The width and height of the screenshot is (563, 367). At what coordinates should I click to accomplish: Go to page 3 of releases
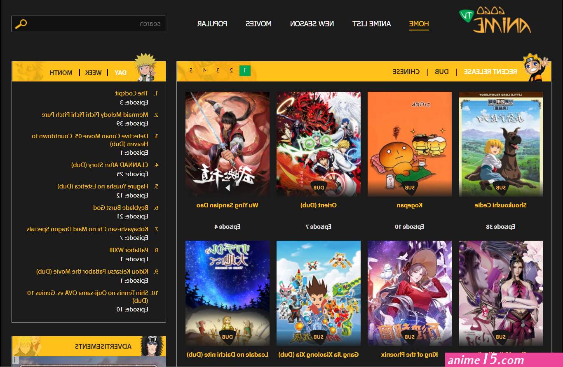point(218,71)
